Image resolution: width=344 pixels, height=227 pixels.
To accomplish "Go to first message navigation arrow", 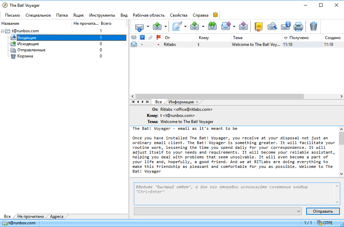I will click(x=133, y=102).
